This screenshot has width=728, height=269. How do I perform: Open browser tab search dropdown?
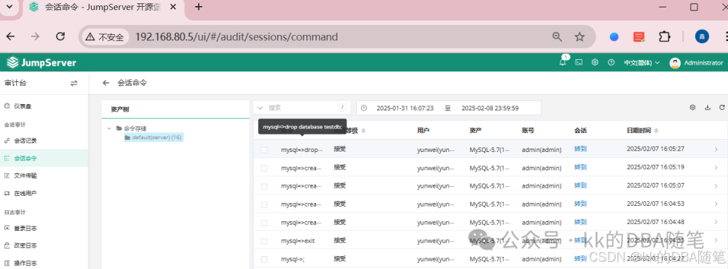pyautogui.click(x=9, y=7)
